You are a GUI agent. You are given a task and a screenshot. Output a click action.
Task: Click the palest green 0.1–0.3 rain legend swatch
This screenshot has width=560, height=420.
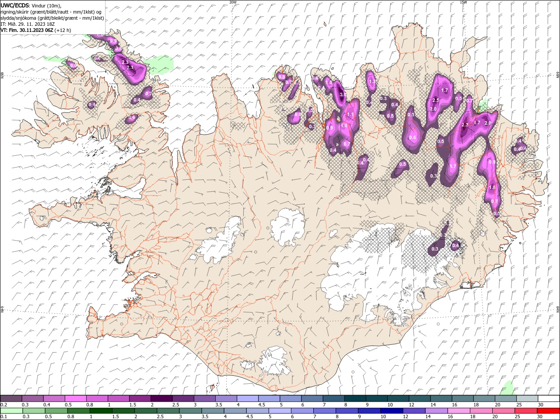pos(11,411)
